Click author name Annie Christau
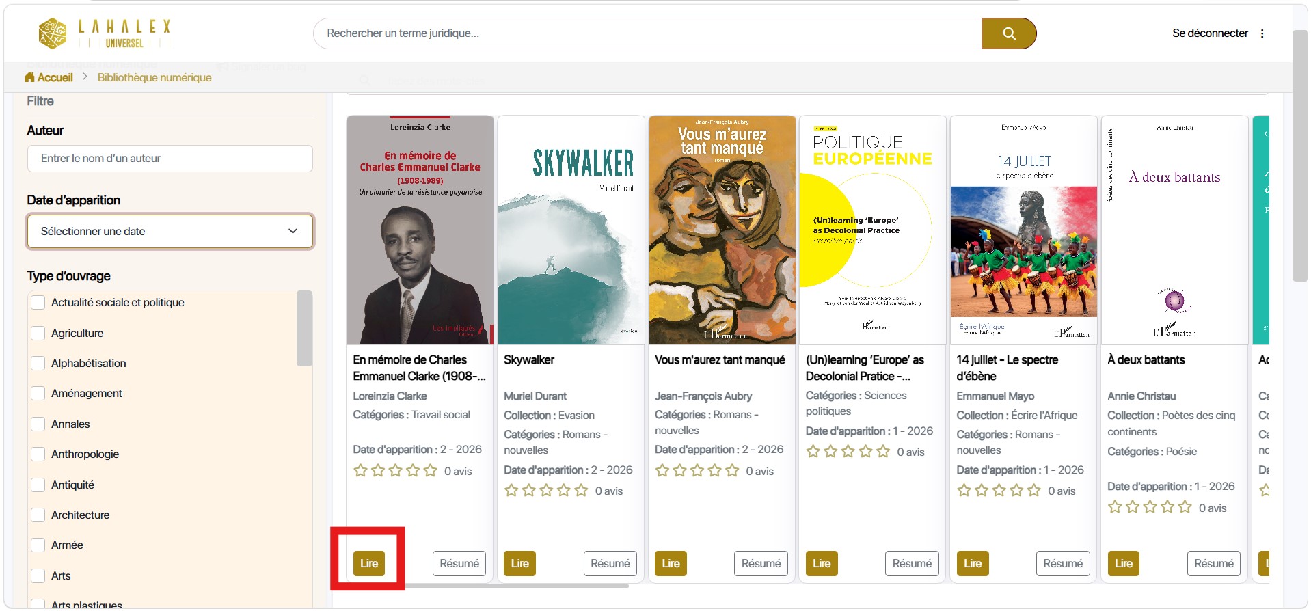The image size is (1311, 611). click(1141, 396)
